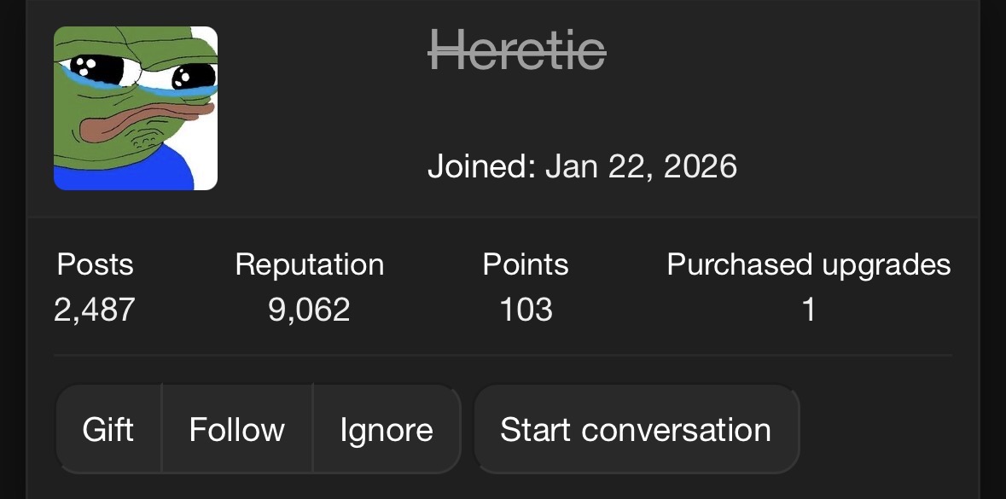Open the 2,487 posts count
The width and height of the screenshot is (1006, 499).
point(95,309)
